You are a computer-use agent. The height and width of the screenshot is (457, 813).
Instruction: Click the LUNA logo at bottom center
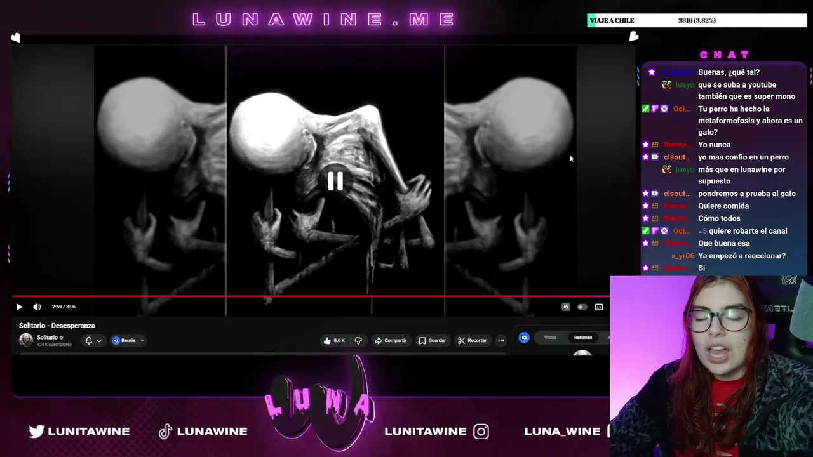[319, 403]
